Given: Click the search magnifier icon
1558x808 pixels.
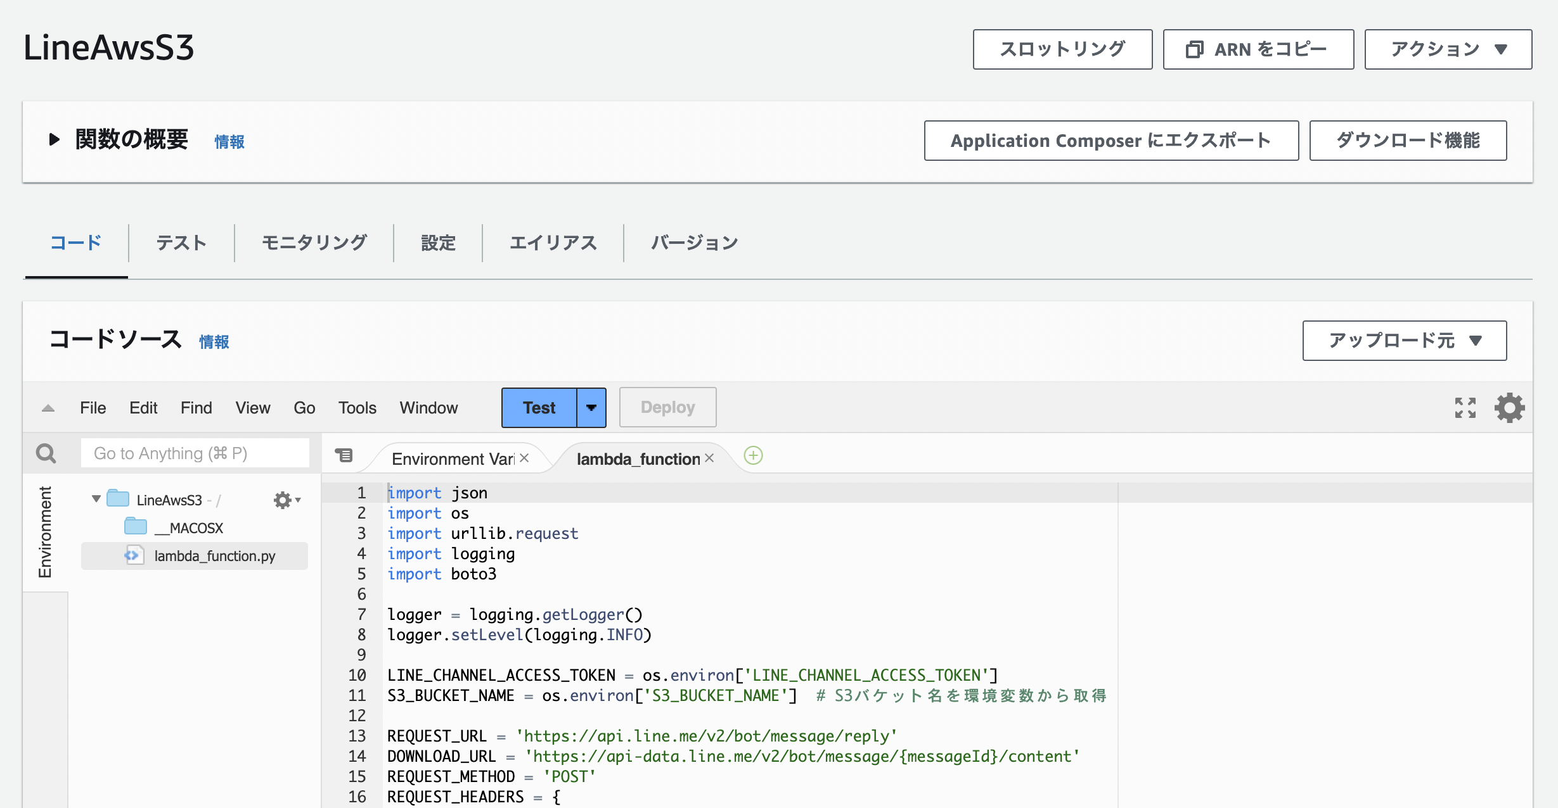Looking at the screenshot, I should pos(46,453).
